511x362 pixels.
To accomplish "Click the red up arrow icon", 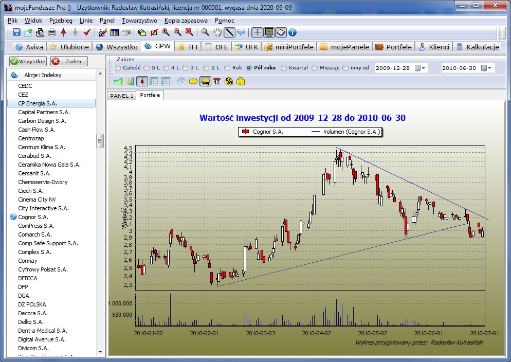I will click(x=64, y=32).
